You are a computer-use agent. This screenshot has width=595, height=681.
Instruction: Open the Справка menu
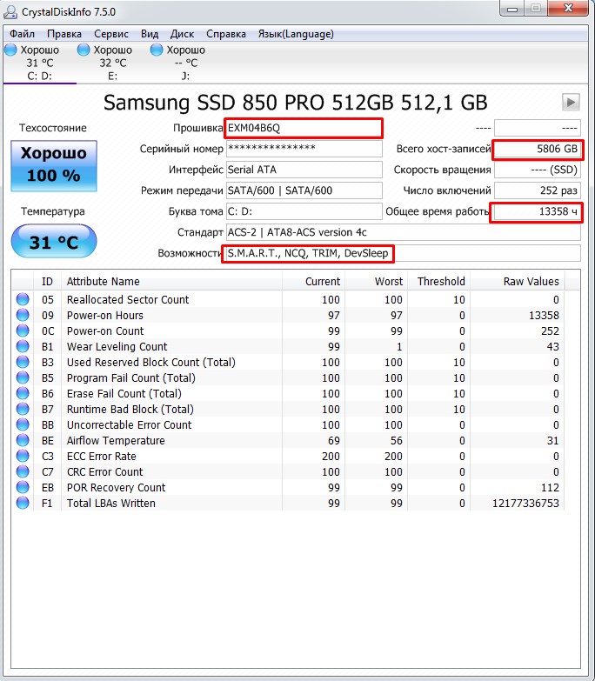(x=226, y=34)
